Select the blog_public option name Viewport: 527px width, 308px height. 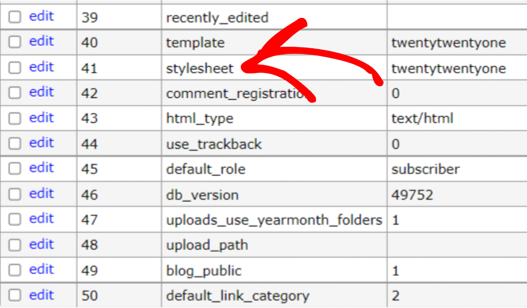(204, 271)
